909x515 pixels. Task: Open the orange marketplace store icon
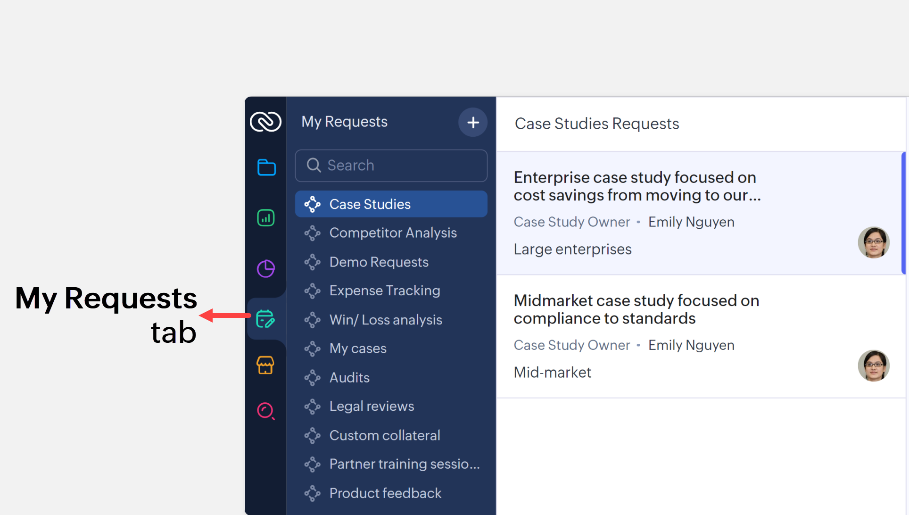point(265,365)
